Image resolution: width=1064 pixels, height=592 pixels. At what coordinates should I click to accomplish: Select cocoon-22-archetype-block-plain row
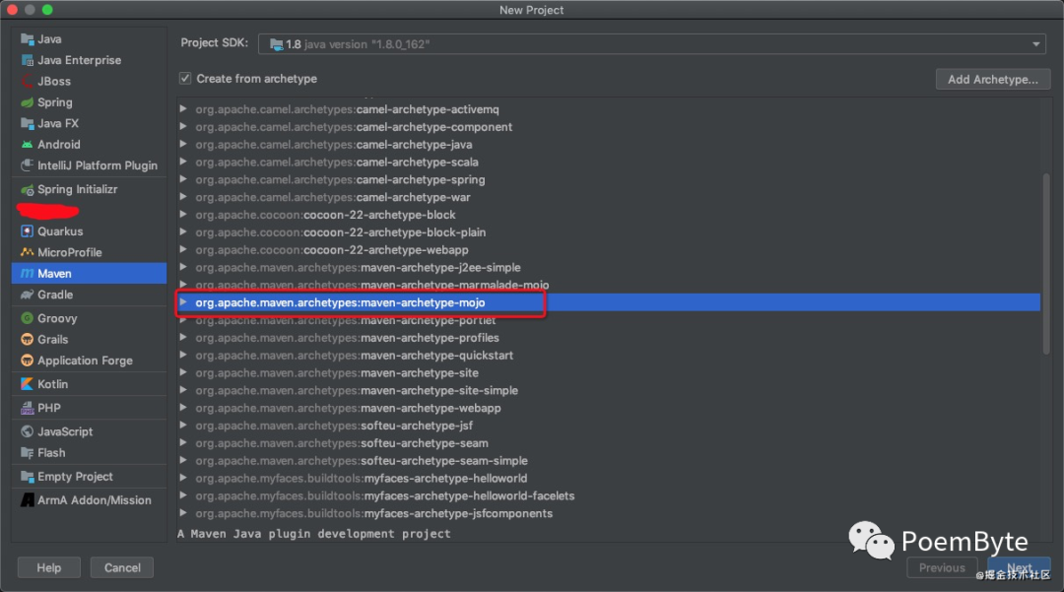point(609,232)
